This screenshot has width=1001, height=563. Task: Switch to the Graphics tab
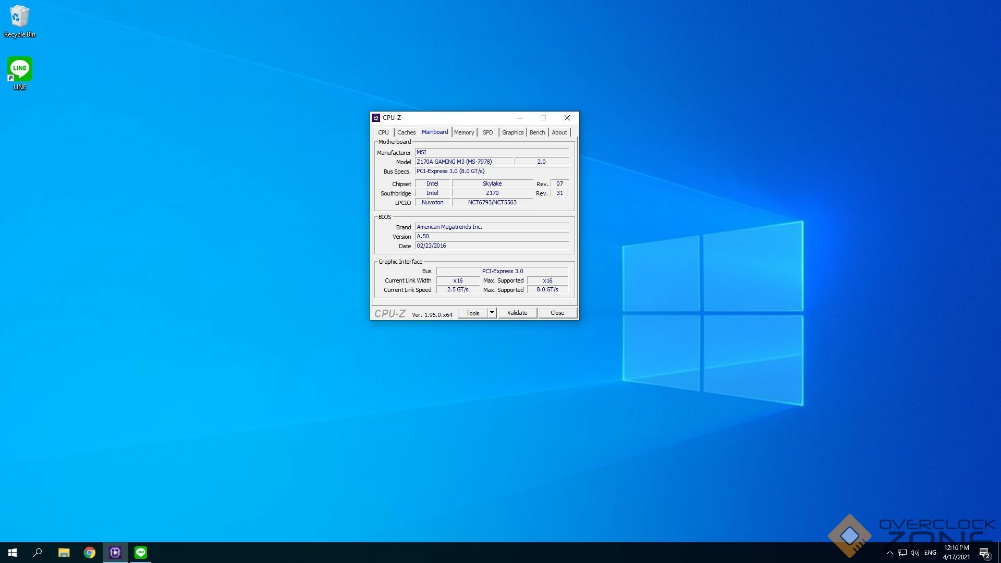512,132
